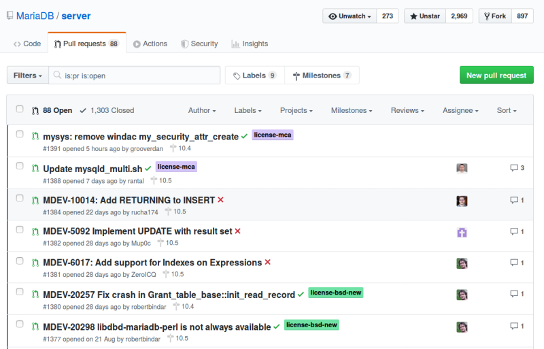Open the MariaDB organization link

tap(35, 16)
